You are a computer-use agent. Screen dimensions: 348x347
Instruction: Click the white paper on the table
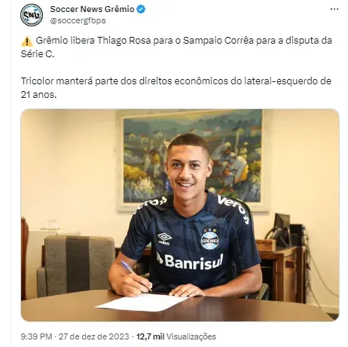pos(142,303)
